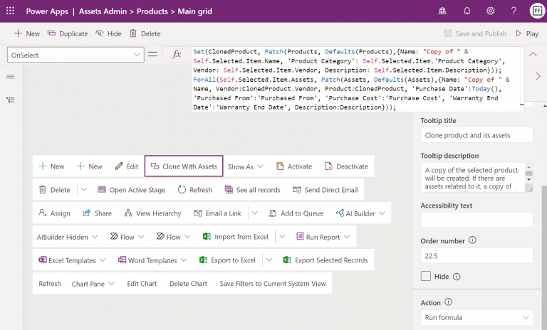The height and width of the screenshot is (330, 547).
Task: Collapse the formula bar with chevron
Action: coord(533,54)
